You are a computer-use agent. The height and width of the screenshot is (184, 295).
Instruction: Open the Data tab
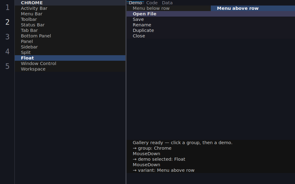(167, 3)
